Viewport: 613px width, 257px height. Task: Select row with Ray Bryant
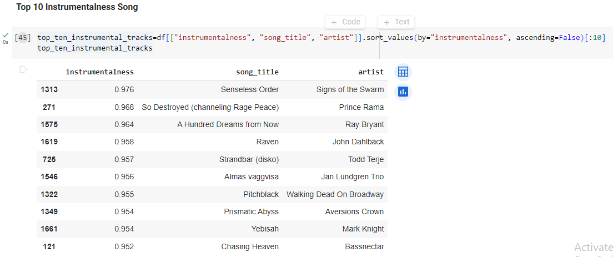[x=212, y=124]
